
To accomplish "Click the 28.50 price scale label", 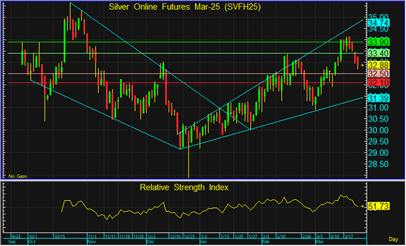I will [378, 165].
